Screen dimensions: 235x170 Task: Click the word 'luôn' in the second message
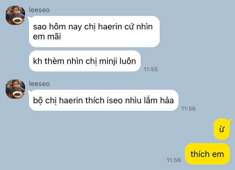(128, 61)
